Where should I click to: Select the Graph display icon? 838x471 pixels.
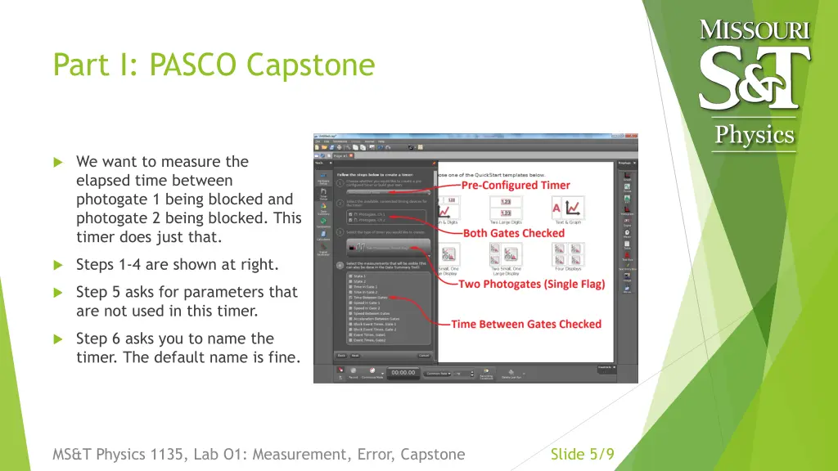click(627, 177)
